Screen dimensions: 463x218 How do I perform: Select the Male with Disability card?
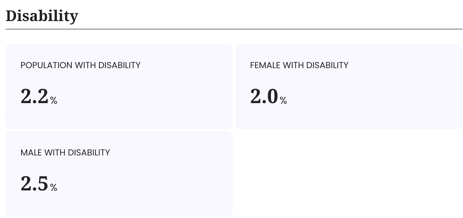pos(119,174)
